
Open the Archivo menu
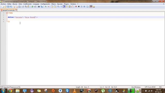coord(3,4)
